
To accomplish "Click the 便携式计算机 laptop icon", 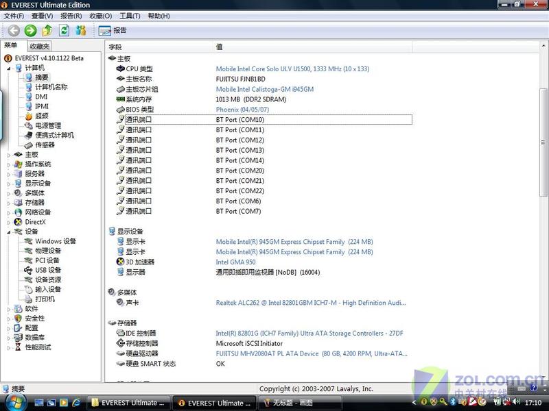I will (x=29, y=135).
